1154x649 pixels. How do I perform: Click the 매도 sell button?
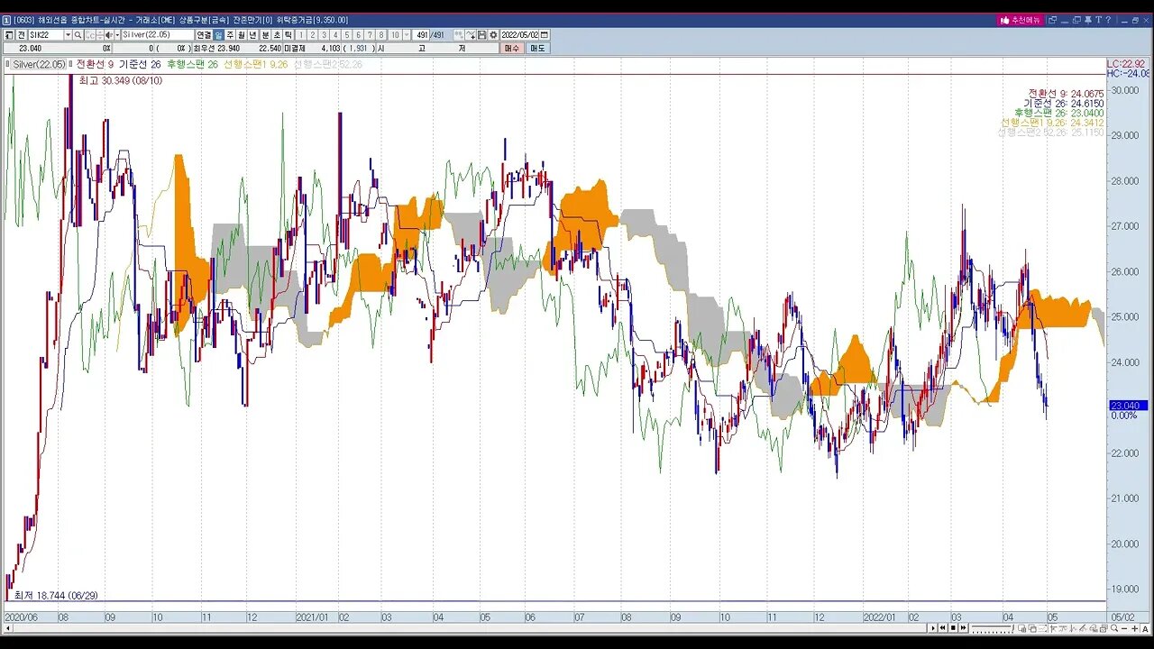(537, 48)
